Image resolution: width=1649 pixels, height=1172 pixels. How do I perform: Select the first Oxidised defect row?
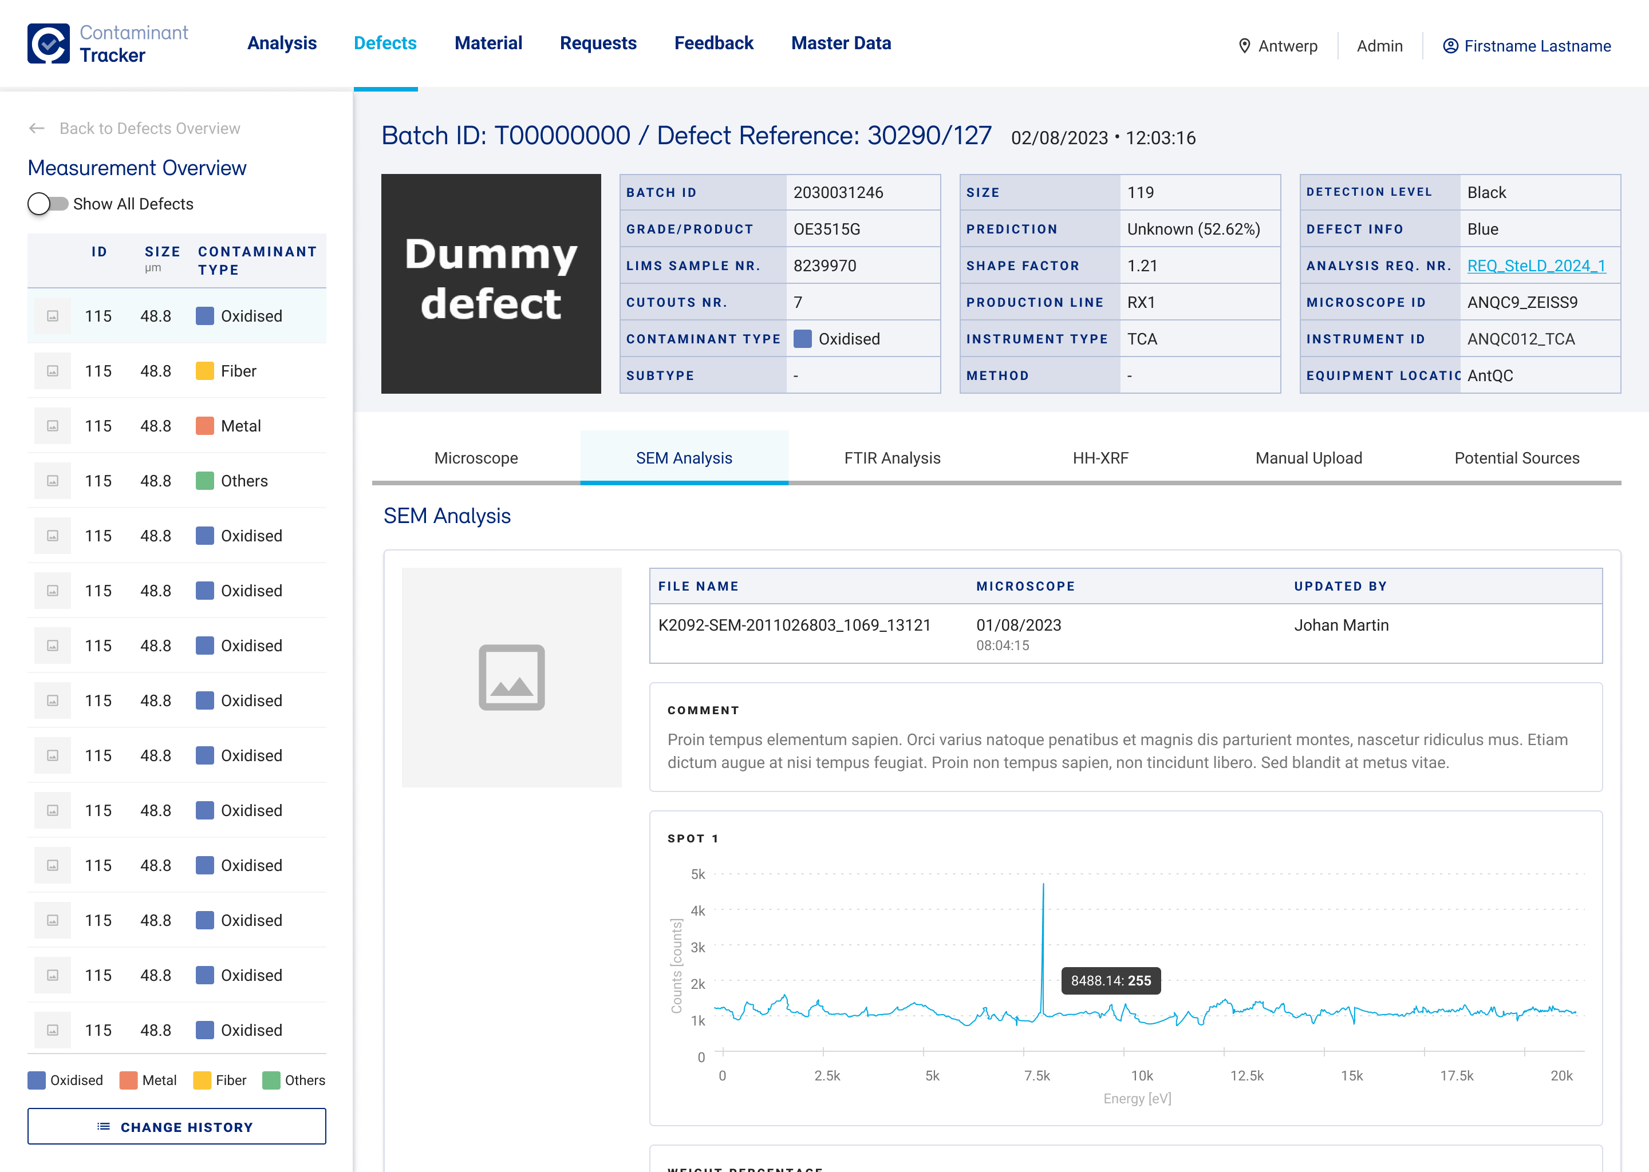click(177, 316)
